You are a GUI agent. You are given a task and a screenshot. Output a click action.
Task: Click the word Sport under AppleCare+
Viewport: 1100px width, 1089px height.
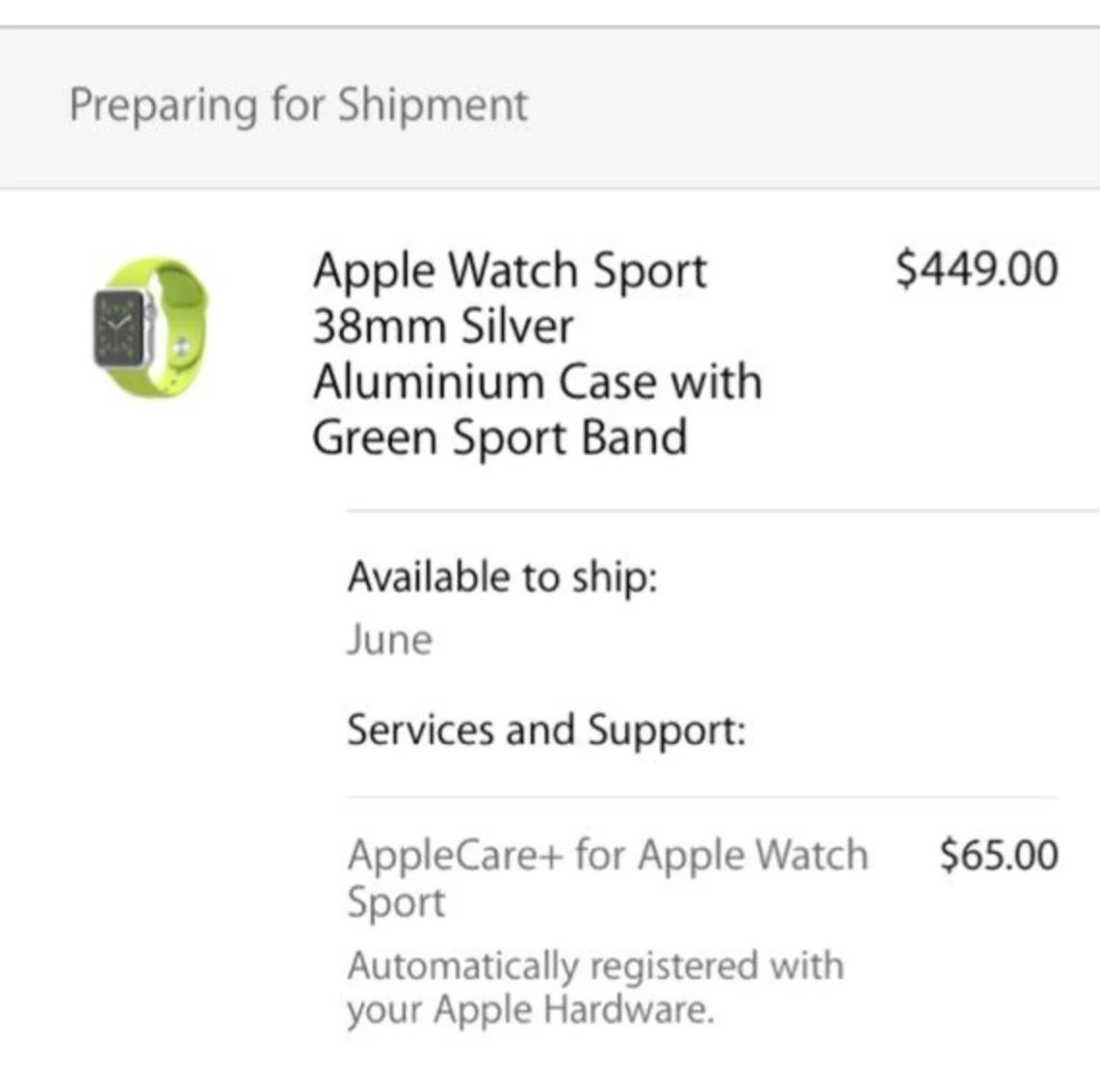point(396,903)
